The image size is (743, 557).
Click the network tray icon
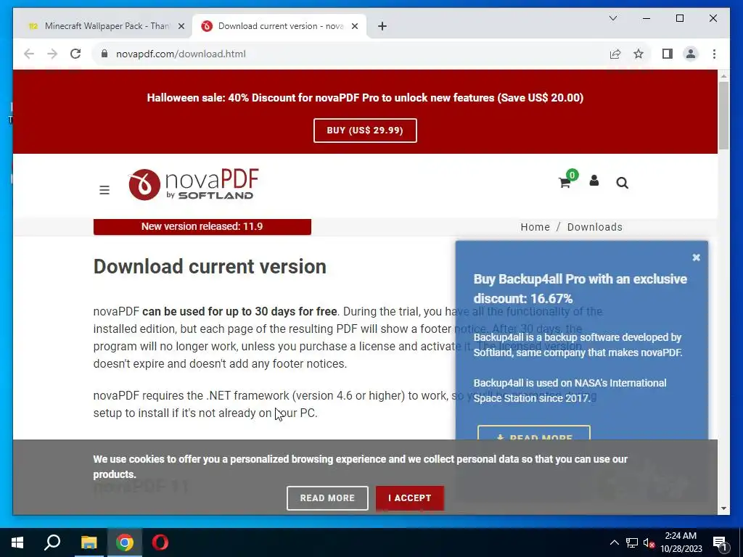point(632,542)
